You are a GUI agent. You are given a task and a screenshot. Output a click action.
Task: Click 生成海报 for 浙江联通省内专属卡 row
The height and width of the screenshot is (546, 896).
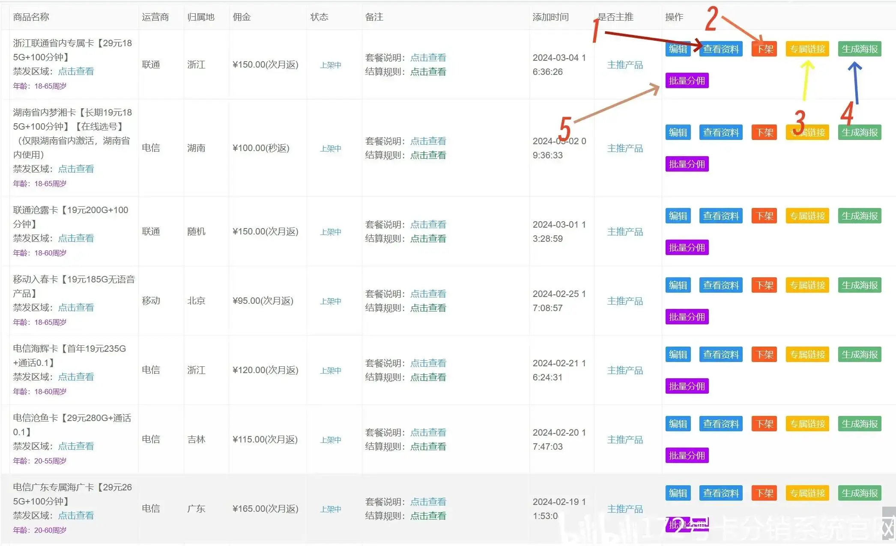click(x=860, y=49)
